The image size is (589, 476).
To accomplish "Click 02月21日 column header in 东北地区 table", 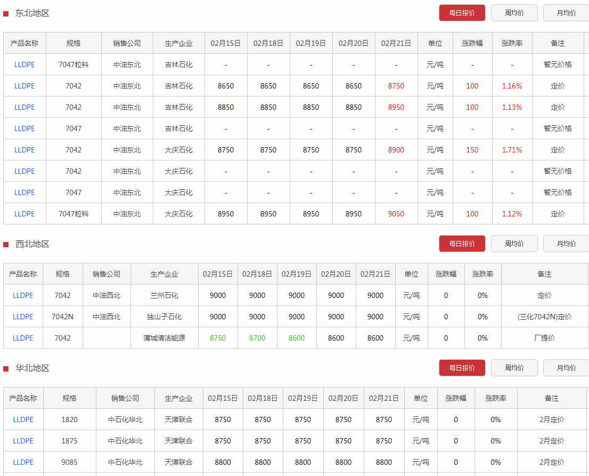I will tap(396, 43).
